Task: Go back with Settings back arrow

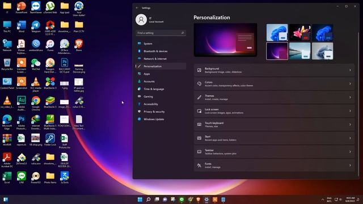Action: [x=137, y=8]
